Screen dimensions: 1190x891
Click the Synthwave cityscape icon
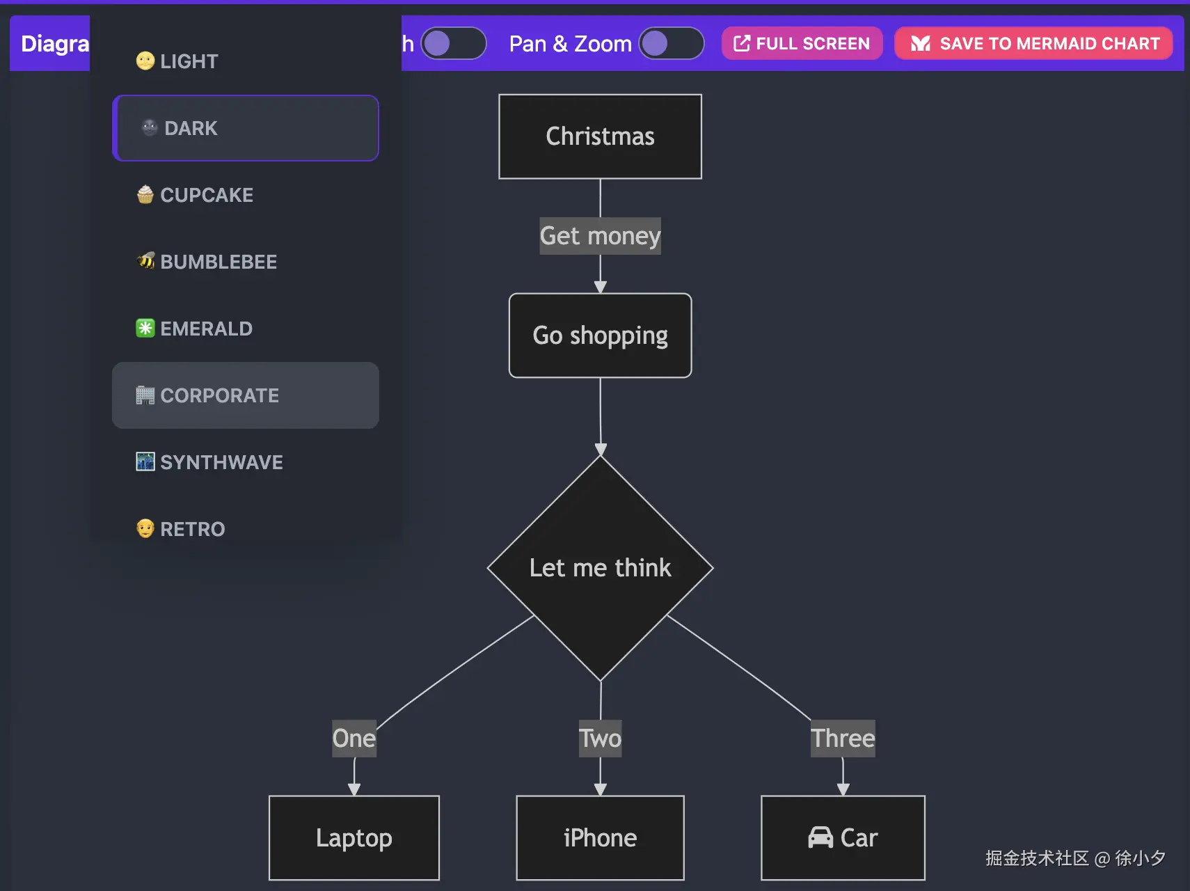(x=145, y=462)
